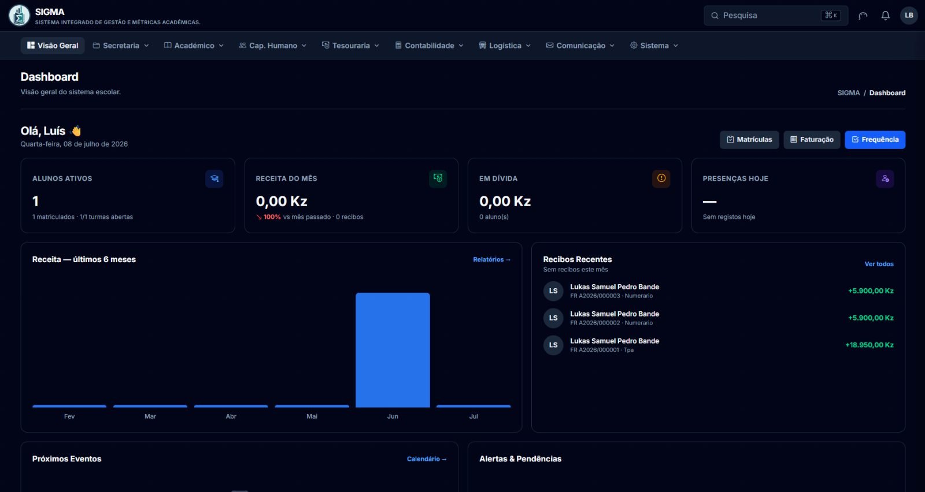Open the notifications bell
The image size is (925, 492).
(x=885, y=16)
